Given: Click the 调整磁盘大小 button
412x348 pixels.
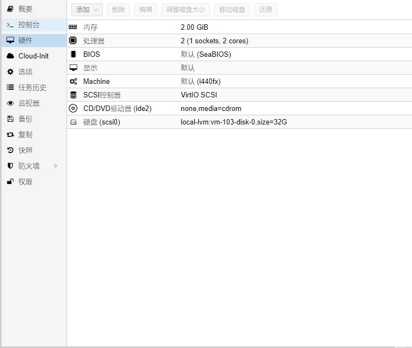Looking at the screenshot, I should pyautogui.click(x=186, y=10).
